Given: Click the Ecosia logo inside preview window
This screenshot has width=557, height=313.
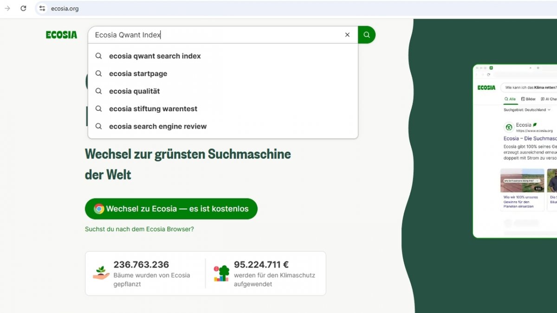Looking at the screenshot, I should (486, 87).
